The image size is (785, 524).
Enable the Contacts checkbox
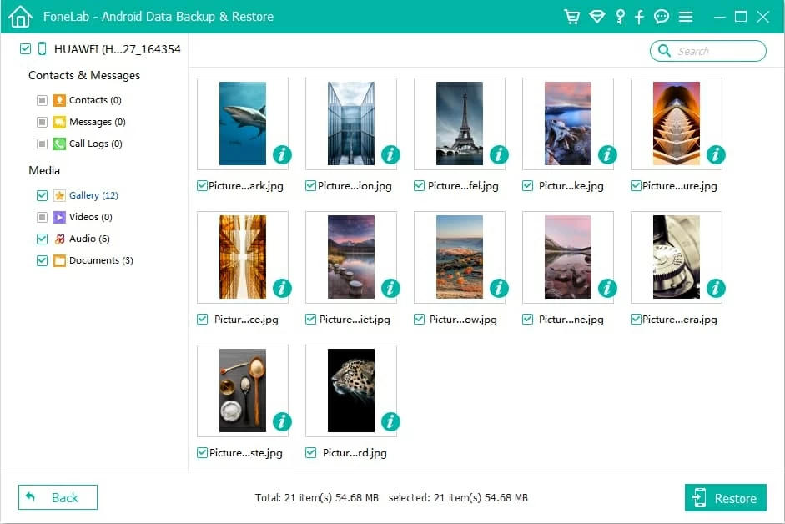point(42,100)
